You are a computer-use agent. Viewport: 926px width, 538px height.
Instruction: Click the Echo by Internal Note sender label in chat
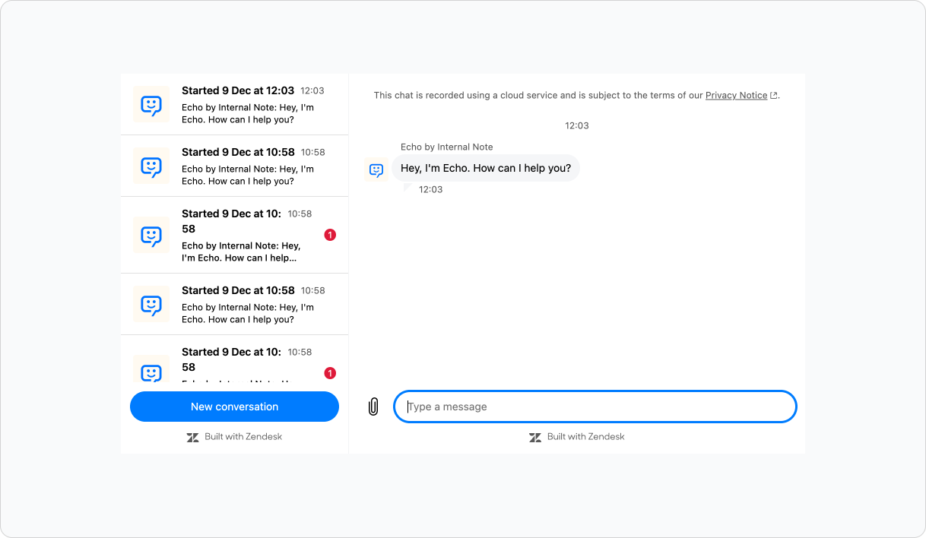(447, 147)
